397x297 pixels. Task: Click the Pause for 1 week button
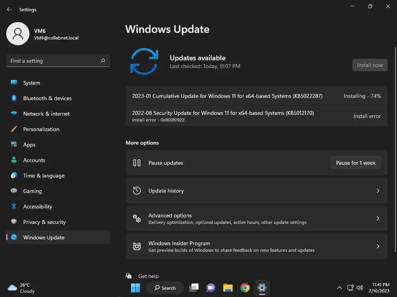point(356,163)
